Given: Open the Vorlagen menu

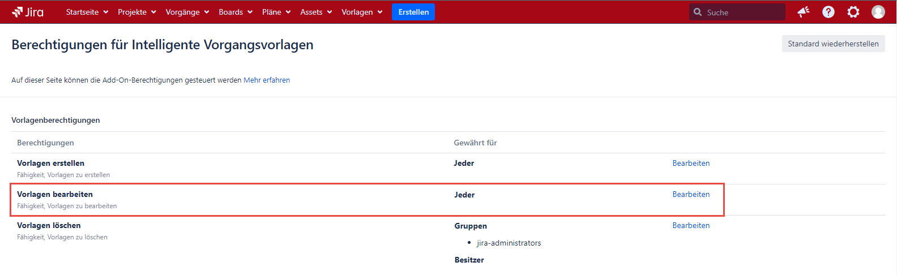Looking at the screenshot, I should (x=361, y=12).
